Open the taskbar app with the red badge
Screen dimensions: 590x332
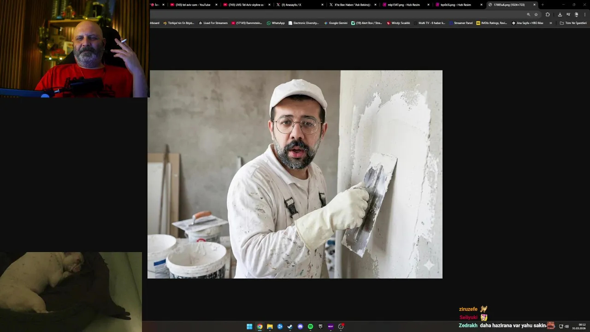click(x=341, y=326)
